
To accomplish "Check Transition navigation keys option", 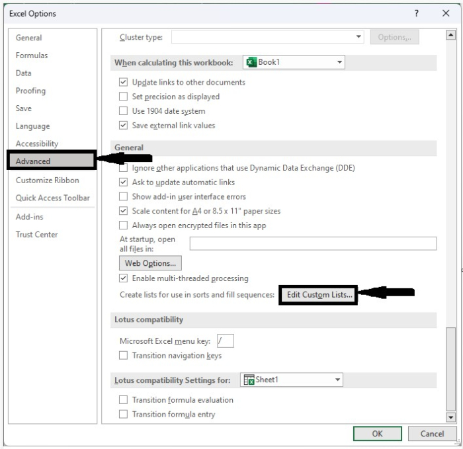I will 123,356.
